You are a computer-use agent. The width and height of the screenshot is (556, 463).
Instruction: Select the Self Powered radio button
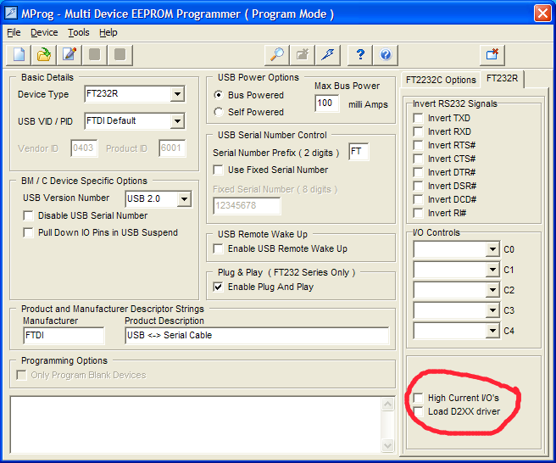pos(219,112)
